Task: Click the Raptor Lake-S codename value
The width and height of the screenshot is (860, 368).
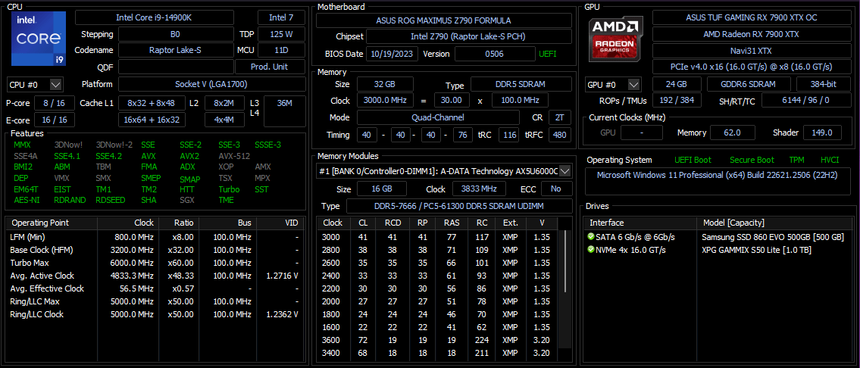Action: [176, 50]
